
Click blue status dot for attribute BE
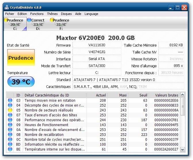[10, 149]
